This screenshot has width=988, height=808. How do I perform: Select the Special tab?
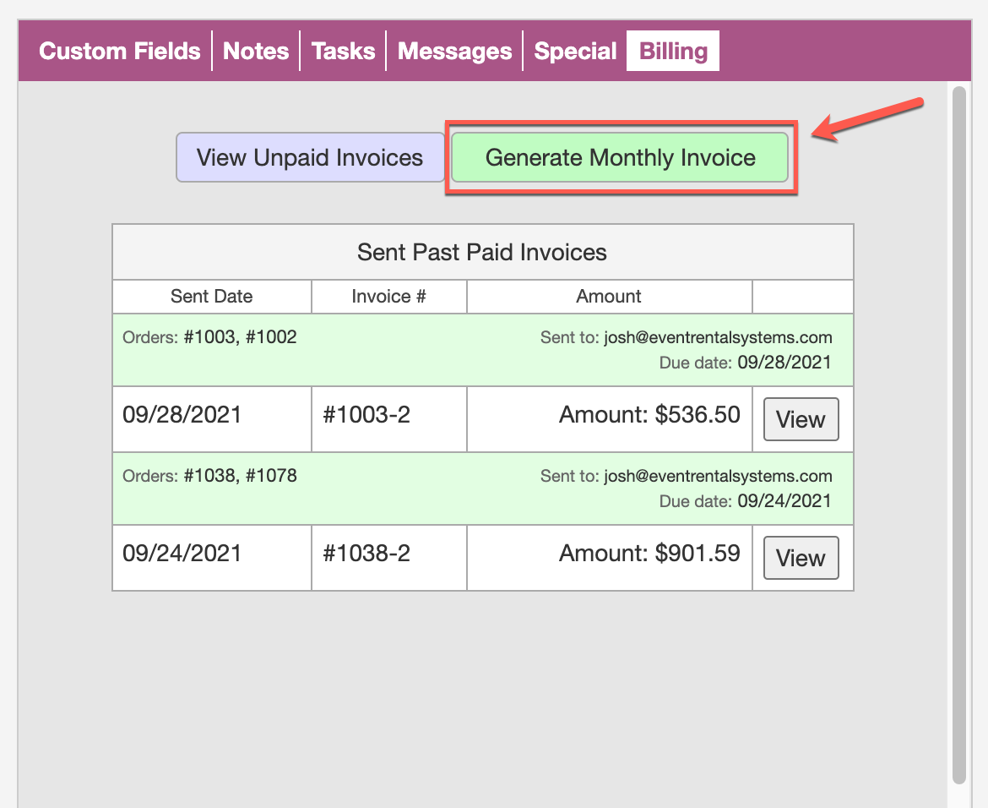click(x=575, y=52)
